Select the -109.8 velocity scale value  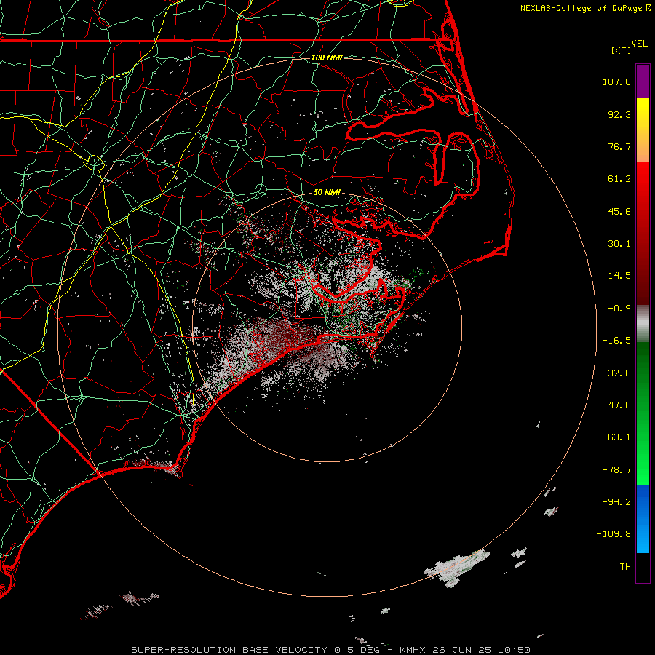point(614,534)
